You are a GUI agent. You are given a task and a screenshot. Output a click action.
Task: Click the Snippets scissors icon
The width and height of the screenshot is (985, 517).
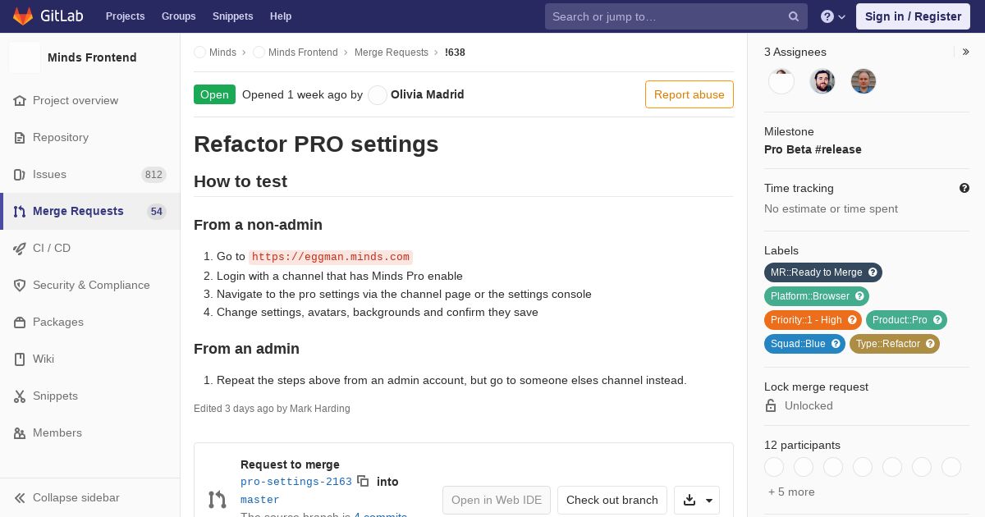[x=20, y=396]
